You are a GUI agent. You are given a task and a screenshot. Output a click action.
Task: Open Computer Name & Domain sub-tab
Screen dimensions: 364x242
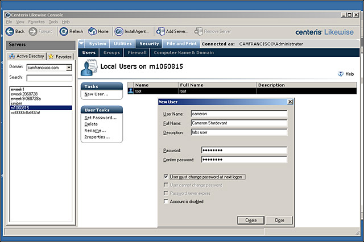click(x=184, y=53)
